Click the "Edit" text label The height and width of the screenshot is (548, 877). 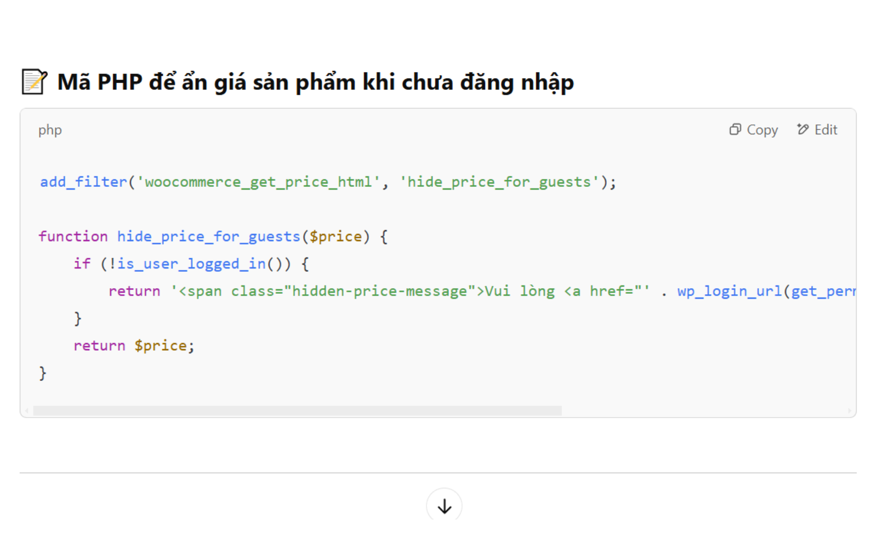826,130
